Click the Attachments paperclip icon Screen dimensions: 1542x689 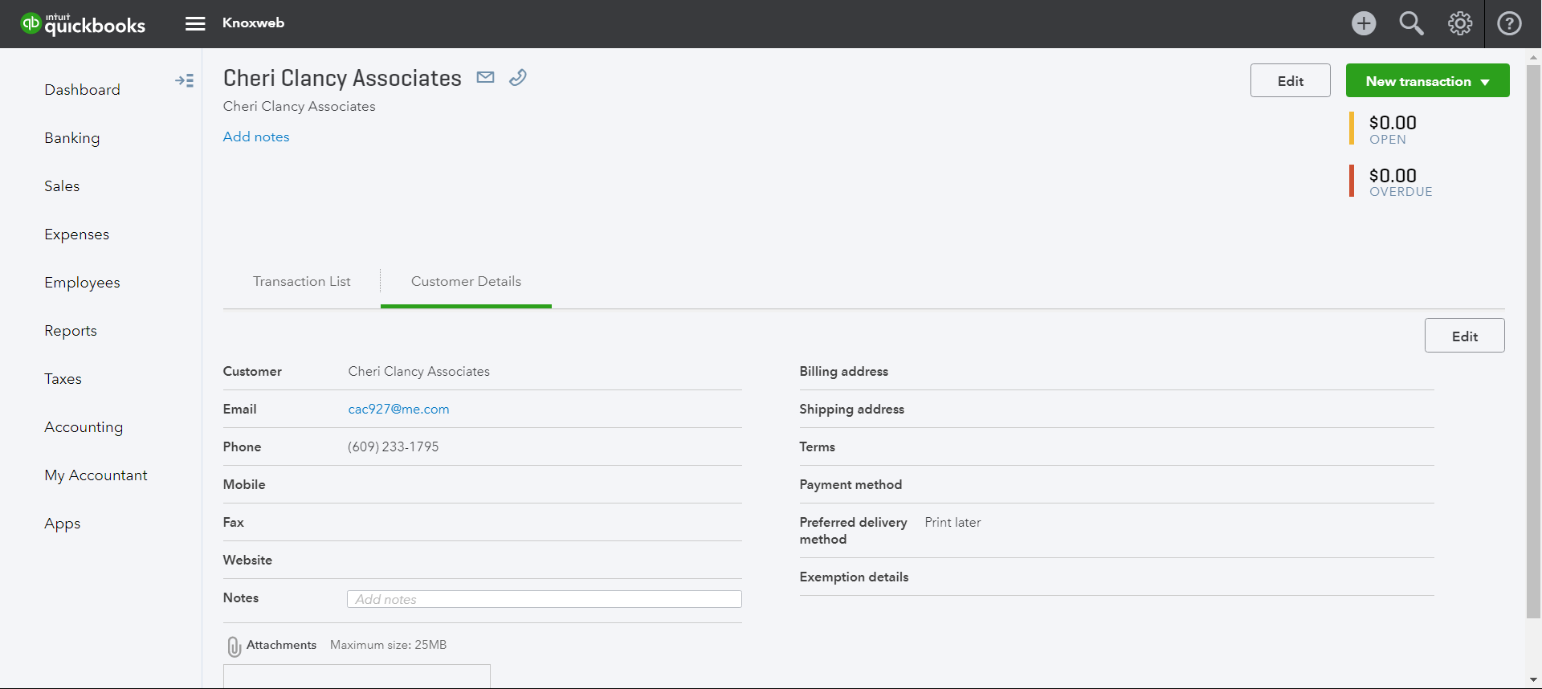click(234, 646)
